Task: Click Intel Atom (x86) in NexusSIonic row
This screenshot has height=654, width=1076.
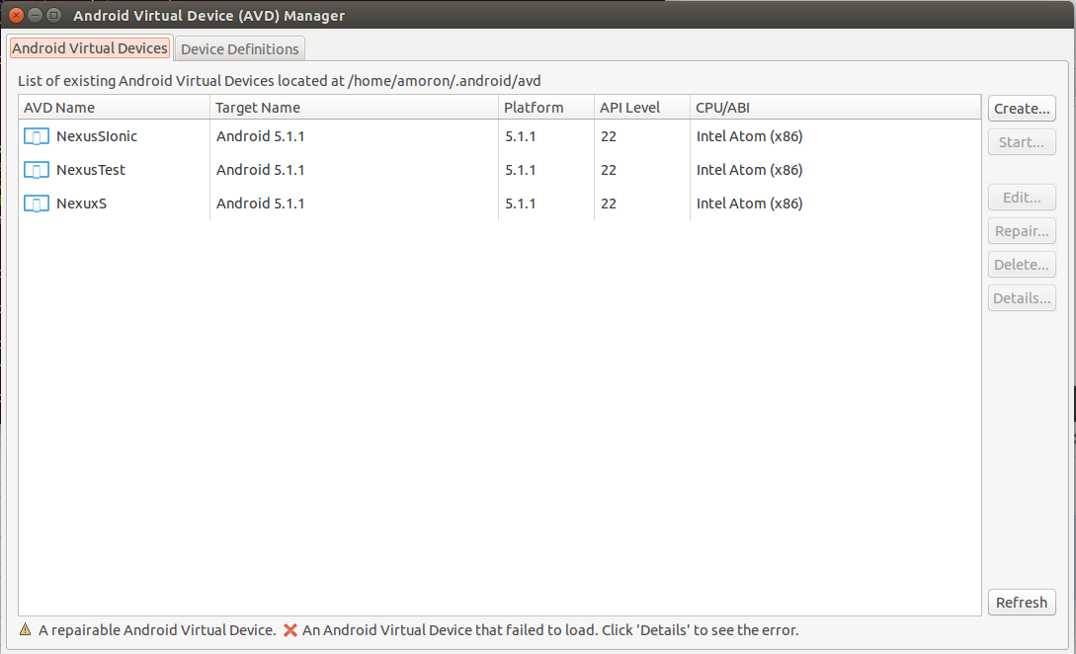Action: 749,136
